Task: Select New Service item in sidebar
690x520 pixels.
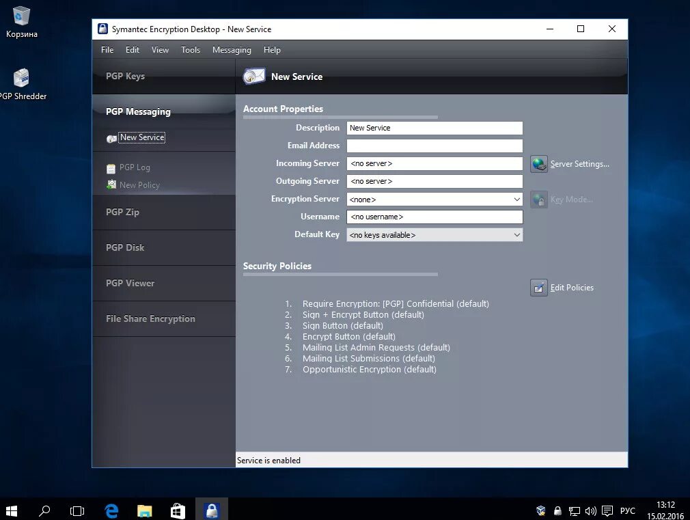Action: pyautogui.click(x=142, y=137)
